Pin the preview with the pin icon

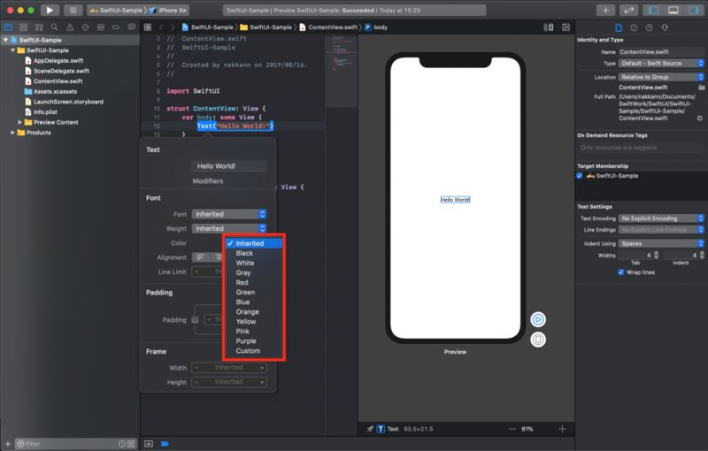tap(370, 429)
